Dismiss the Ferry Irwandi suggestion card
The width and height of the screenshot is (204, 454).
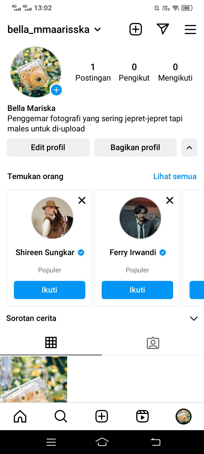click(x=170, y=200)
